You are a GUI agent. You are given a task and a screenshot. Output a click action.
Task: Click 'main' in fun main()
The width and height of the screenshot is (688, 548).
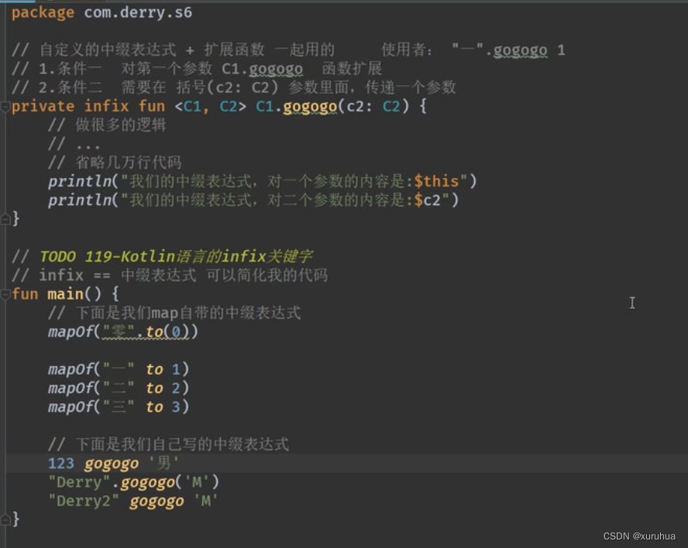pos(65,294)
